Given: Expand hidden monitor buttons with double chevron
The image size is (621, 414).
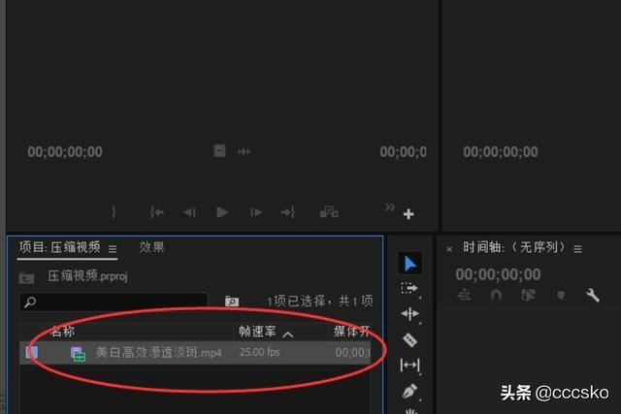Looking at the screenshot, I should 390,207.
